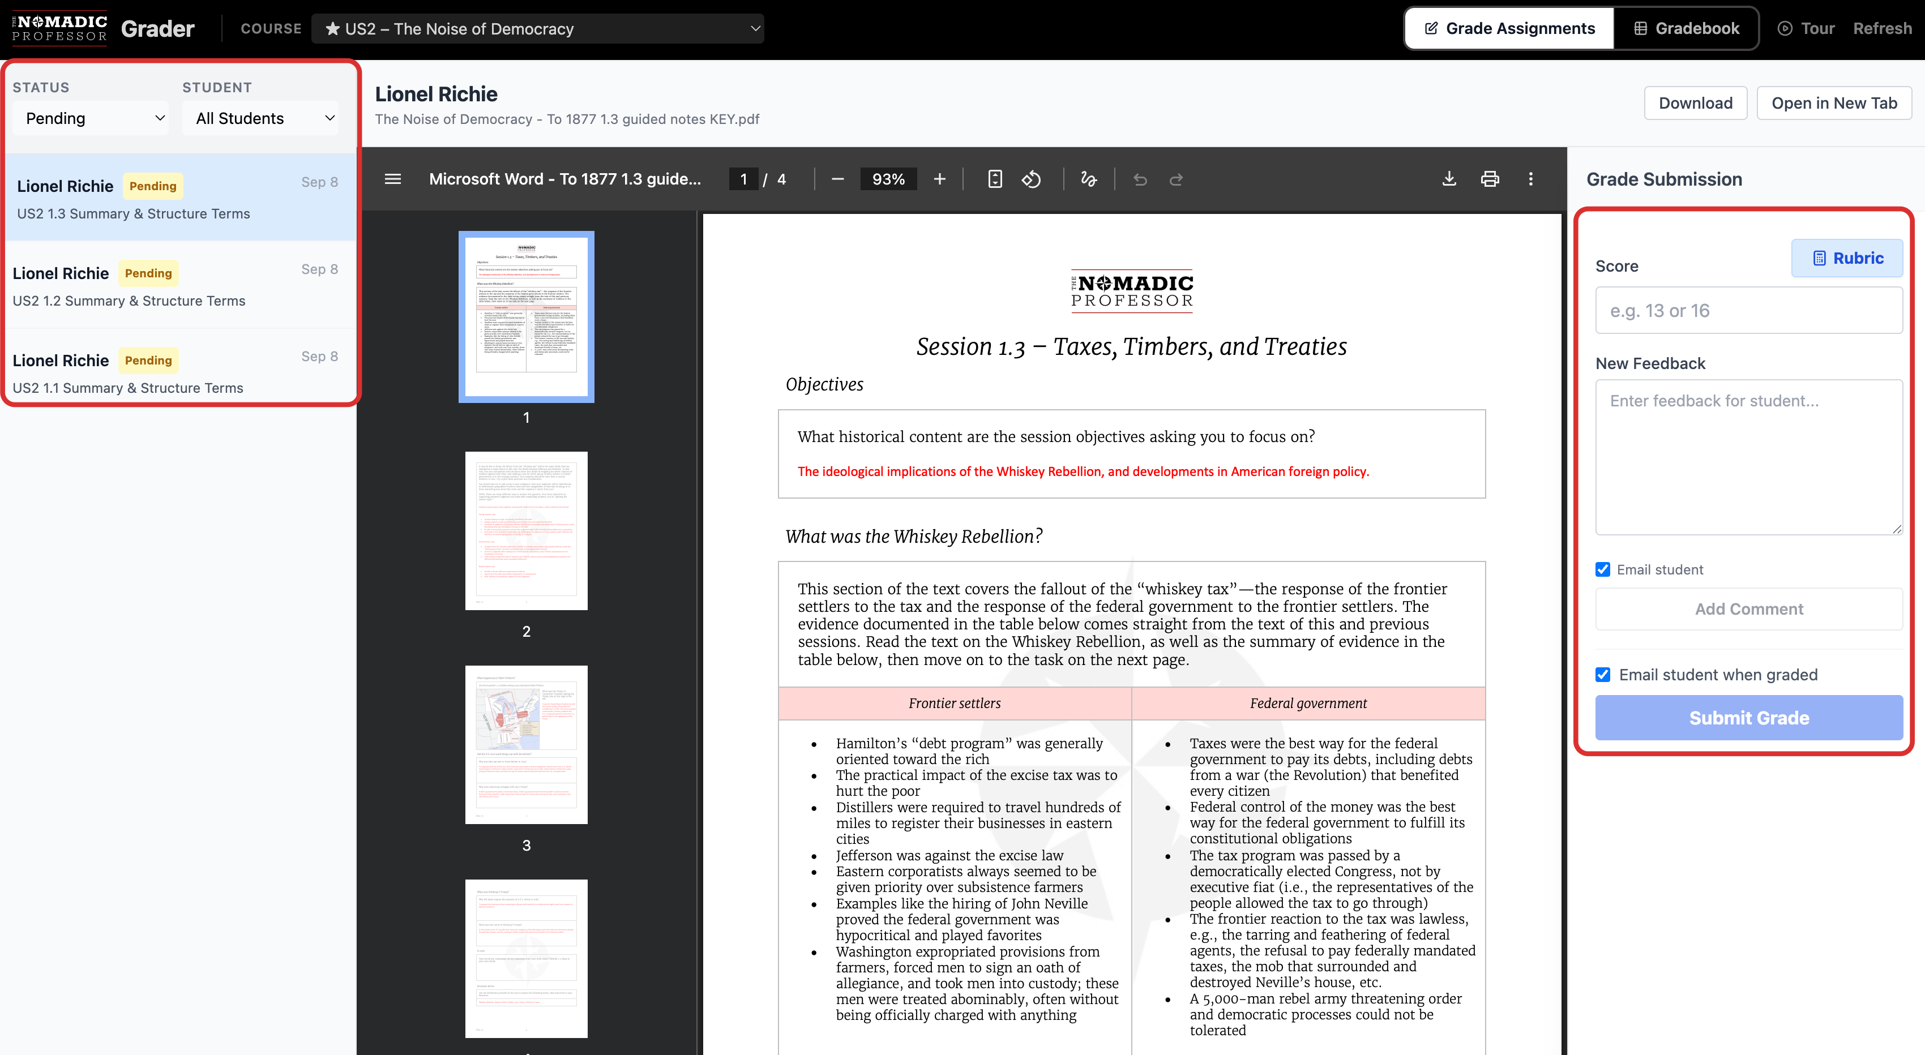Viewport: 1925px width, 1055px height.
Task: Click the 'Frontier settlers' table header
Action: pos(954,703)
